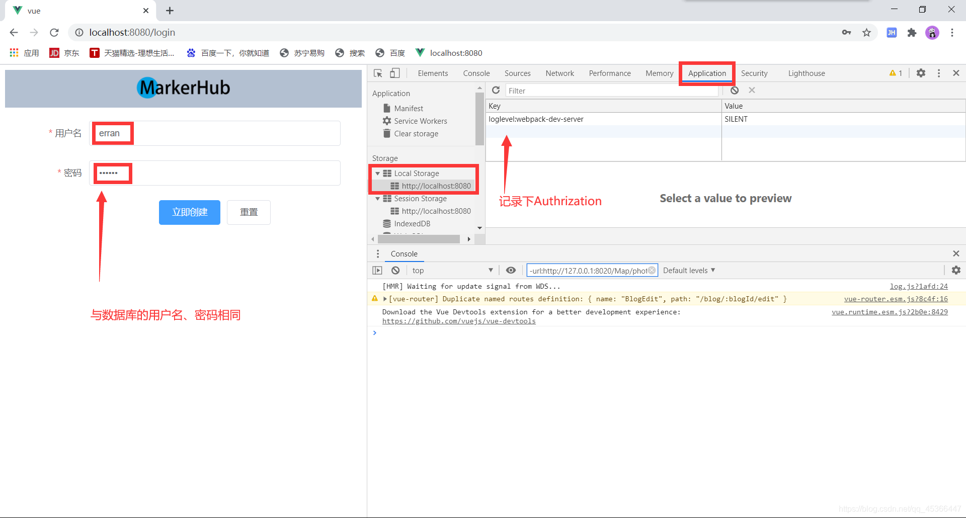Click the address bar URL
Image resolution: width=966 pixels, height=518 pixels.
pyautogui.click(x=132, y=32)
